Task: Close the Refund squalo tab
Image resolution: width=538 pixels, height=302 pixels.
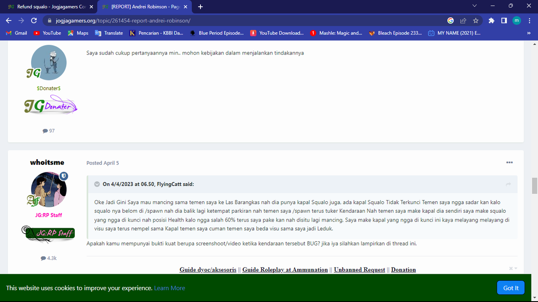Action: coord(91,7)
